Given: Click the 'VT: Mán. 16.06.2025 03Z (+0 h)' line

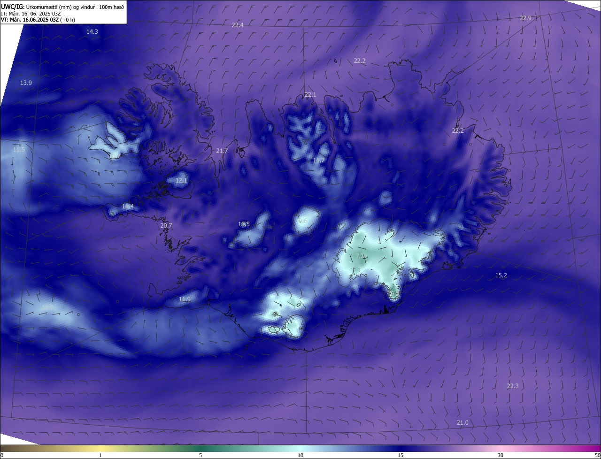Looking at the screenshot, I should click(38, 20).
